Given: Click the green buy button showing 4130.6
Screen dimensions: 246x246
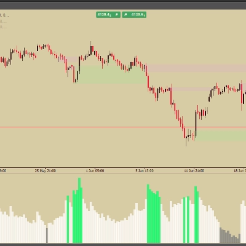Looking at the screenshot, I should tap(134, 15).
